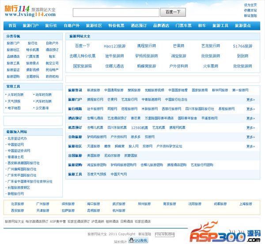Select 旅游签证 in 分类导航 sidebar
Screen dimensions: 265x244
tap(13, 70)
